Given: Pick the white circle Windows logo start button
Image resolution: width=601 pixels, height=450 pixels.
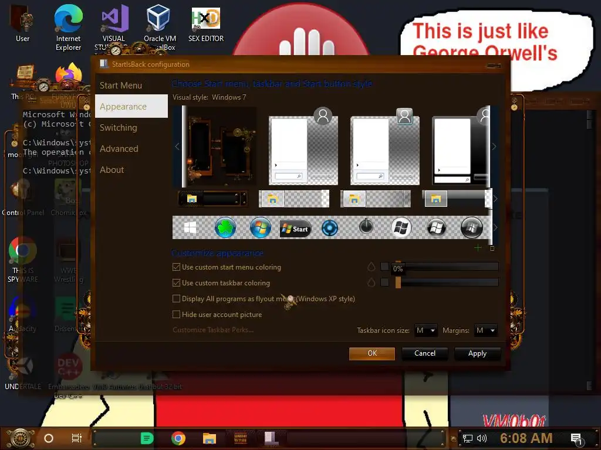Looking at the screenshot, I should click(x=401, y=228).
